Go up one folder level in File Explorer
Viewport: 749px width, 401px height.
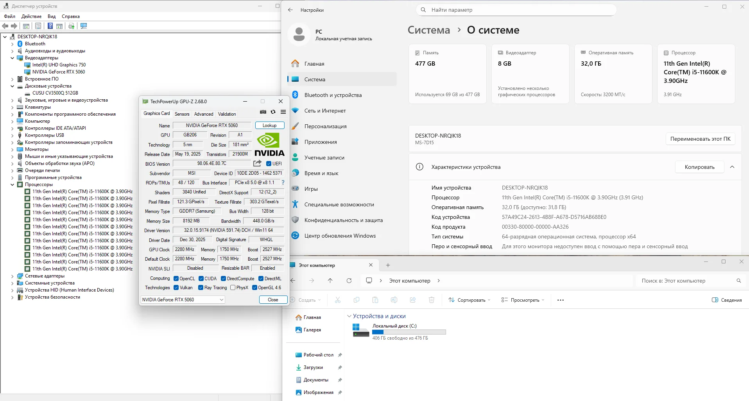point(330,281)
